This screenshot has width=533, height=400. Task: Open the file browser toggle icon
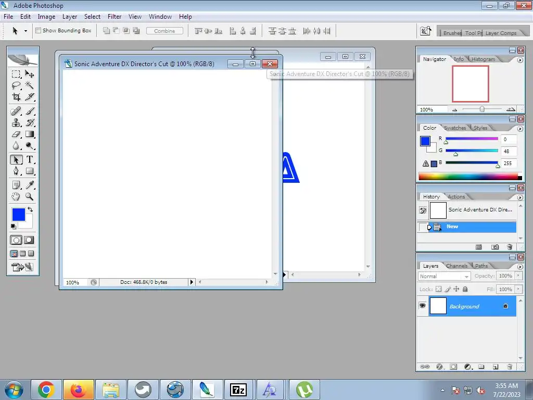(426, 31)
